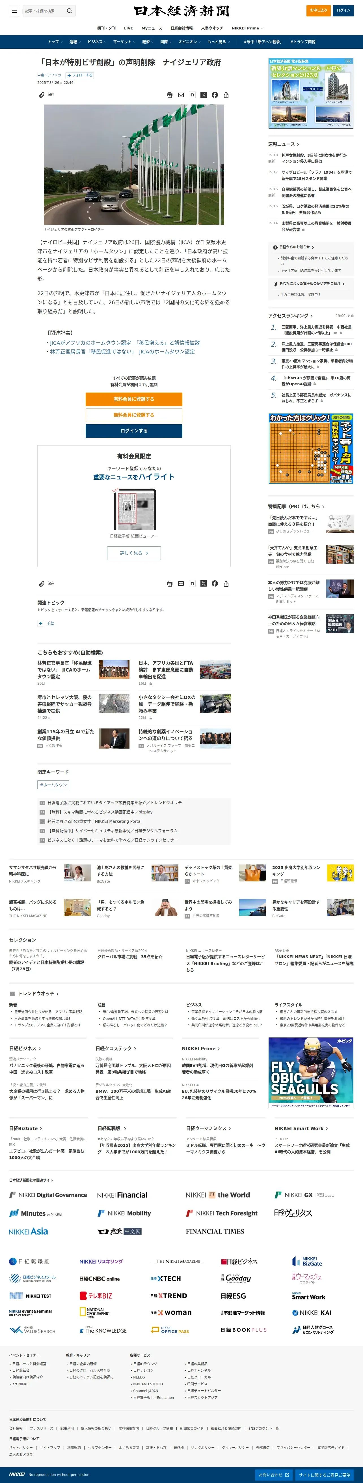Open the 人事ウオッチ menu item
Image resolution: width=363 pixels, height=1483 pixels.
click(212, 28)
